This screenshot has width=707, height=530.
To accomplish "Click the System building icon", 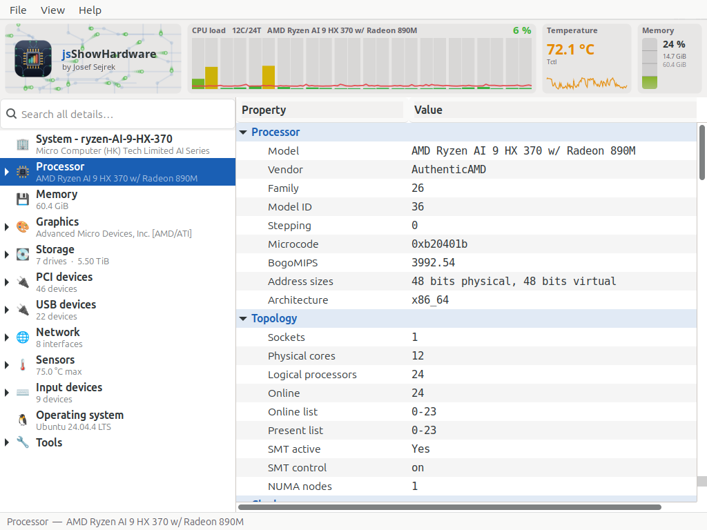I will 23,144.
